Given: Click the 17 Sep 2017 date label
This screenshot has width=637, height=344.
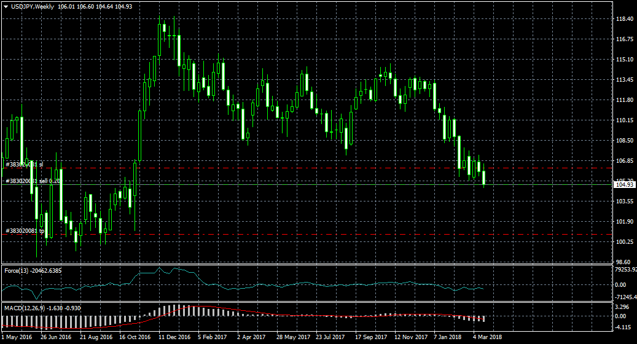Looking at the screenshot, I should tap(370, 337).
